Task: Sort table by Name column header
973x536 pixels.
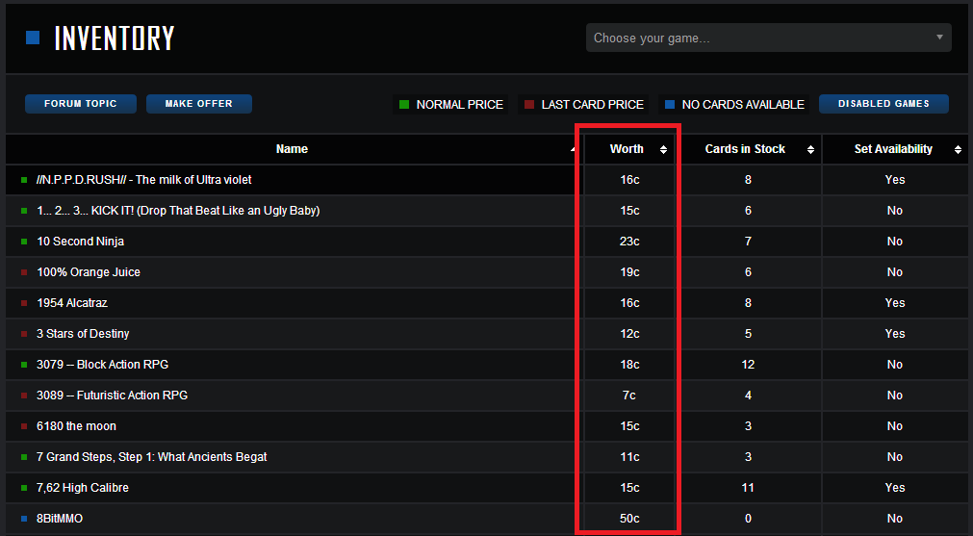Action: coord(292,149)
